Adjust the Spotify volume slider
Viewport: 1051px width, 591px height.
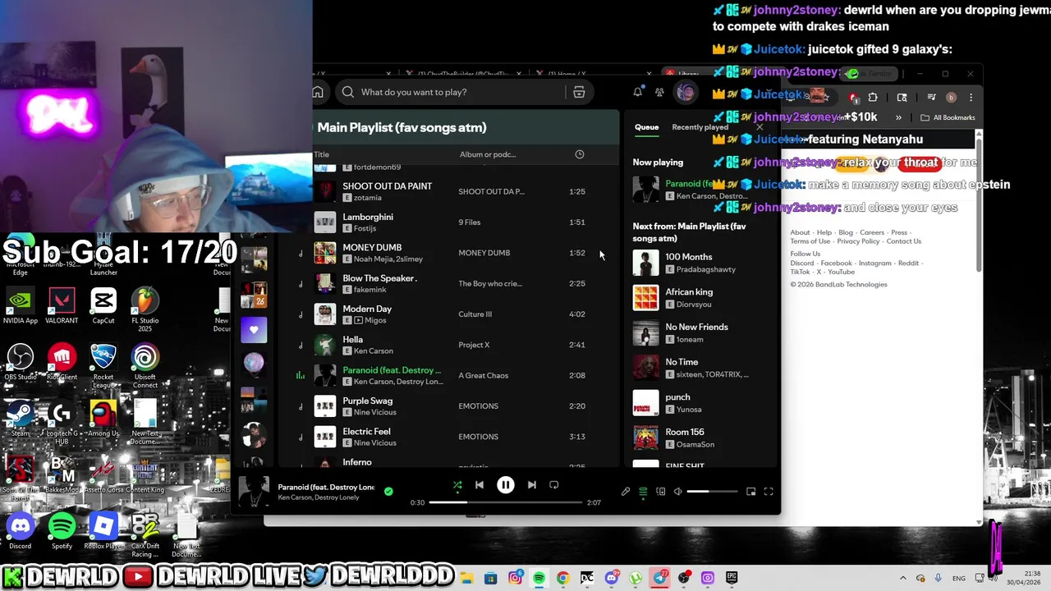click(712, 492)
